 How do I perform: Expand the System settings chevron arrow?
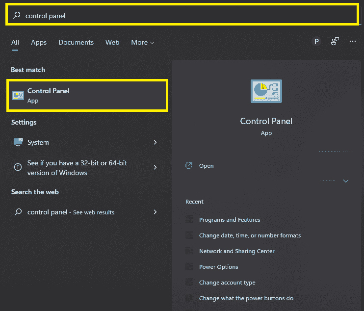(155, 142)
